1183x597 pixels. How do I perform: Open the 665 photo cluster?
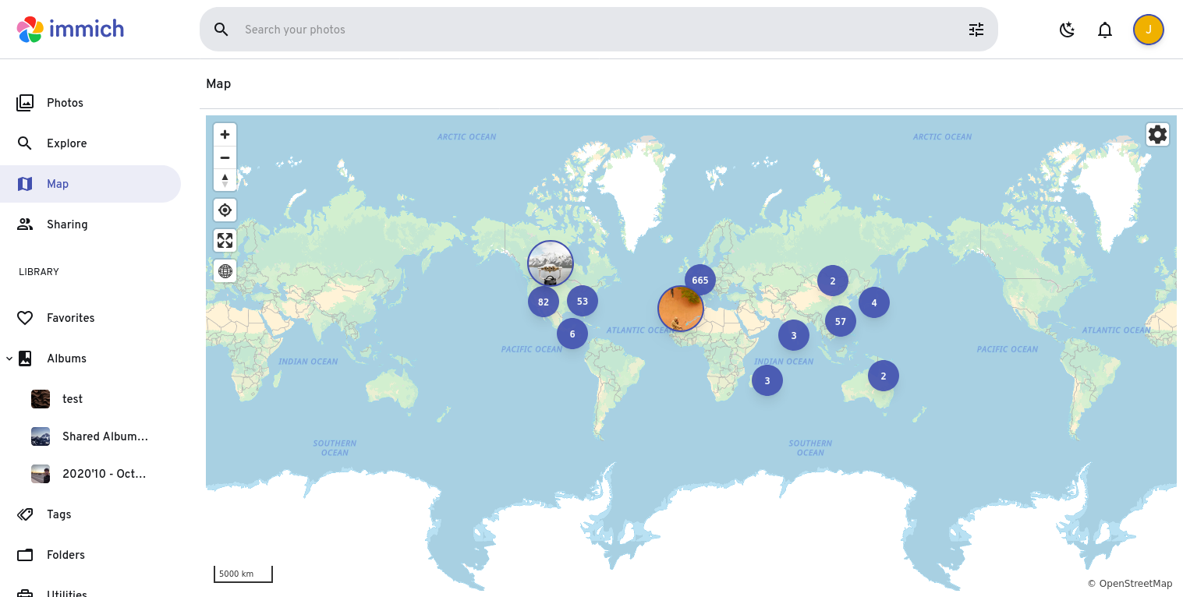pyautogui.click(x=700, y=280)
